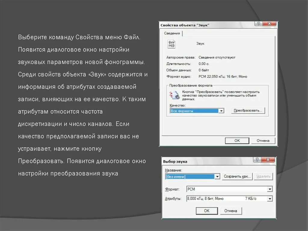The height and width of the screenshot is (231, 308).
Task: Click the duration value 0,00 с.
Action: point(204,64)
